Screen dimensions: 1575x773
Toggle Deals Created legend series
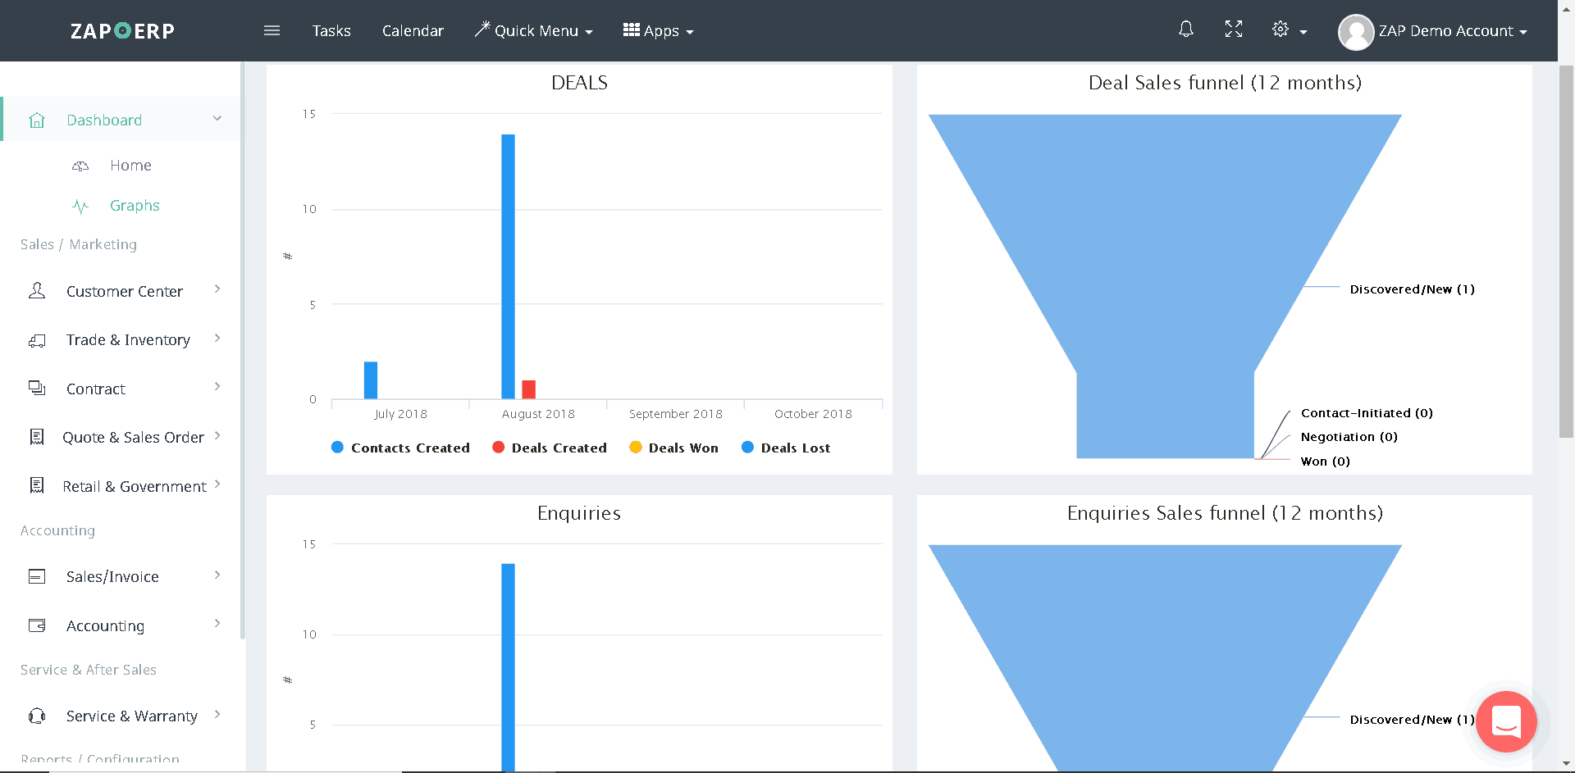point(550,448)
